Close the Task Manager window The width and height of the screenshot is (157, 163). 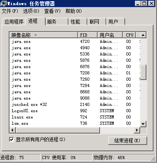coord(151,4)
